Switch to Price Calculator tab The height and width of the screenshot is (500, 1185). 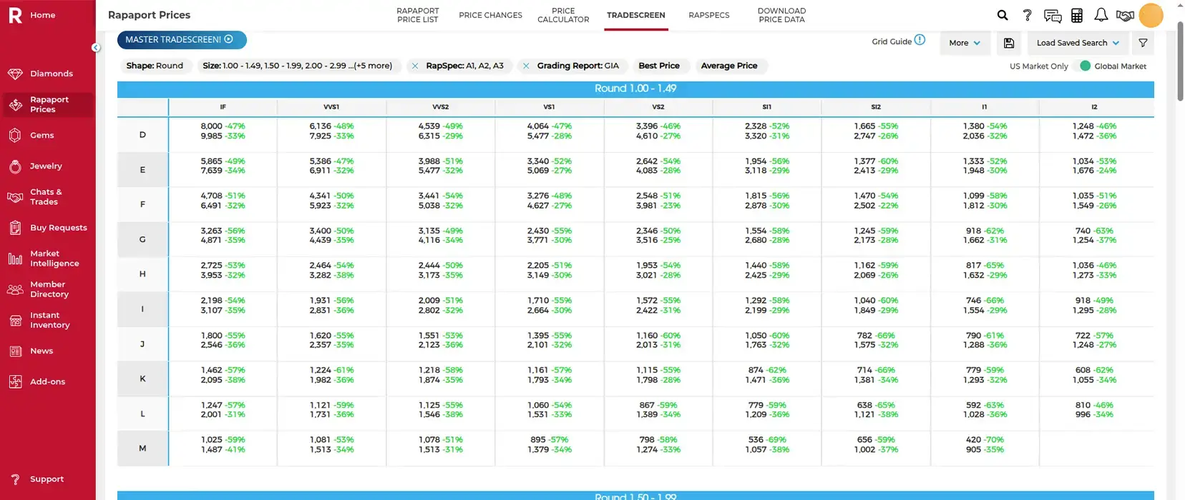click(x=563, y=15)
